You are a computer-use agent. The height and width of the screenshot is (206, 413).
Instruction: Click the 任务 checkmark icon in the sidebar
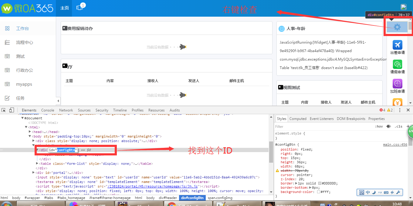click(8, 98)
